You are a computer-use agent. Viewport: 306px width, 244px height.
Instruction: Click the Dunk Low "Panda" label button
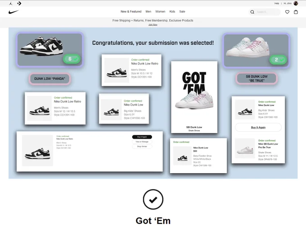pos(50,78)
